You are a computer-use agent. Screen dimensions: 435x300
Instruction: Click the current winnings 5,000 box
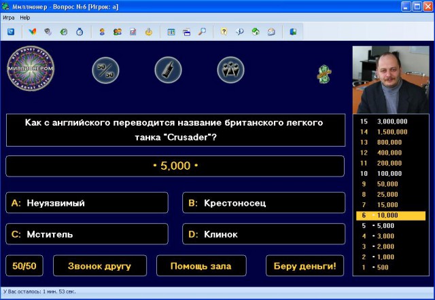[x=175, y=166]
